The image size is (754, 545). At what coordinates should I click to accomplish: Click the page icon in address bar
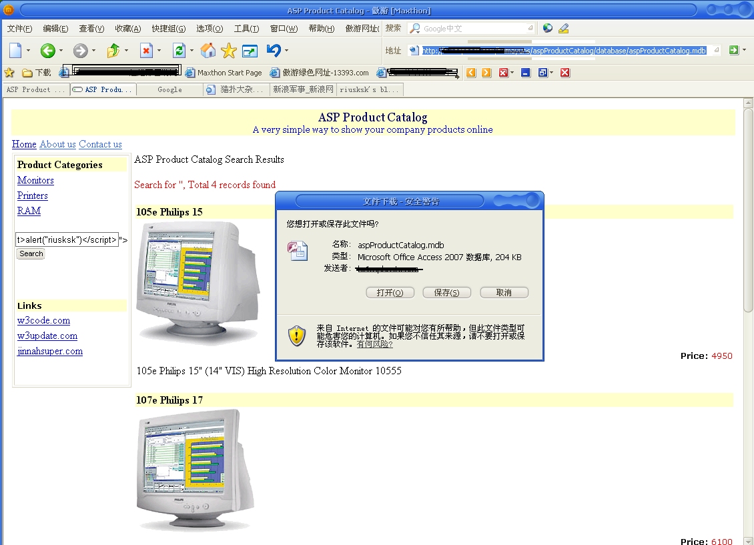(414, 50)
